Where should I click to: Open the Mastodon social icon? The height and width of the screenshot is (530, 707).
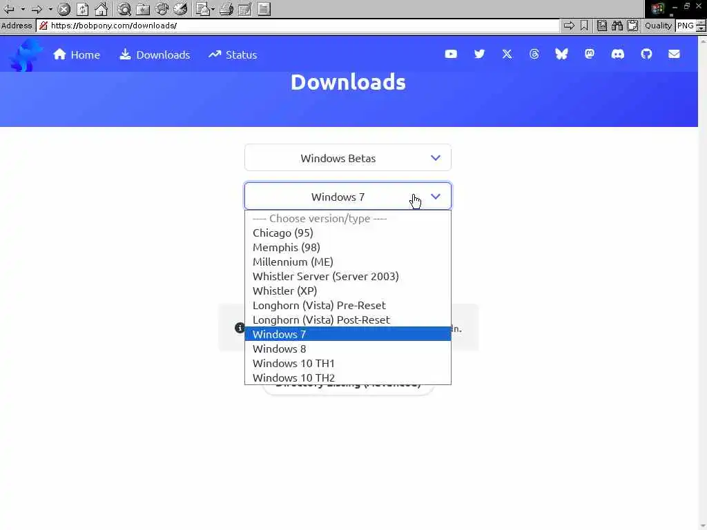point(590,54)
